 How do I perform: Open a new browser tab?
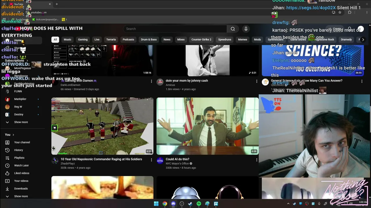[x=57, y=4]
